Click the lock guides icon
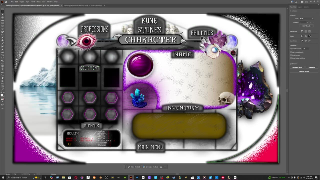The height and width of the screenshot is (180, 320). pyautogui.click(x=305, y=36)
